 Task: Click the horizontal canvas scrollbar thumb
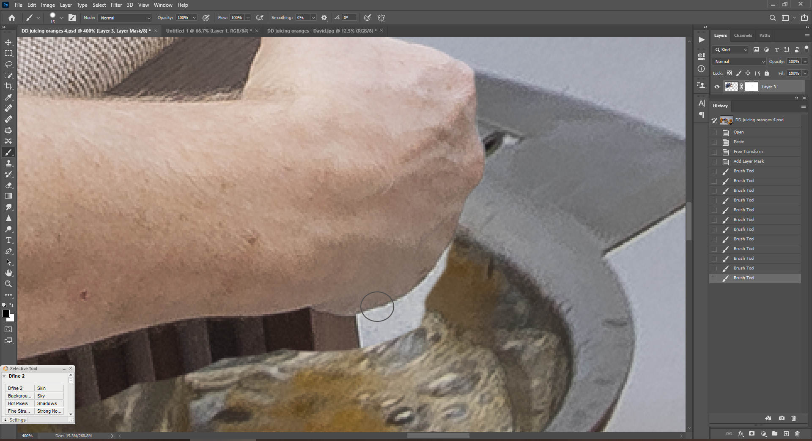[x=438, y=436]
